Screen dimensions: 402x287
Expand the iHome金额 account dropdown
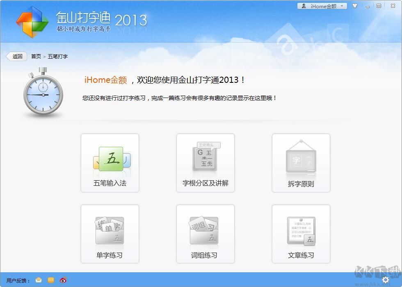(342, 6)
